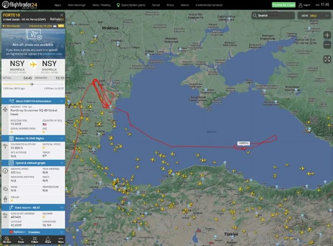Collapse the Speed & altitude graph section
Viewport: 333px width, 246px height.
tap(62, 162)
